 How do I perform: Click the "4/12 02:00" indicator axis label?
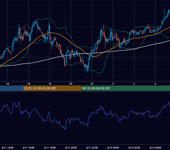tap(134, 147)
